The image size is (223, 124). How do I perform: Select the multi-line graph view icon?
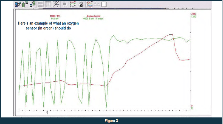(x=73, y=4)
